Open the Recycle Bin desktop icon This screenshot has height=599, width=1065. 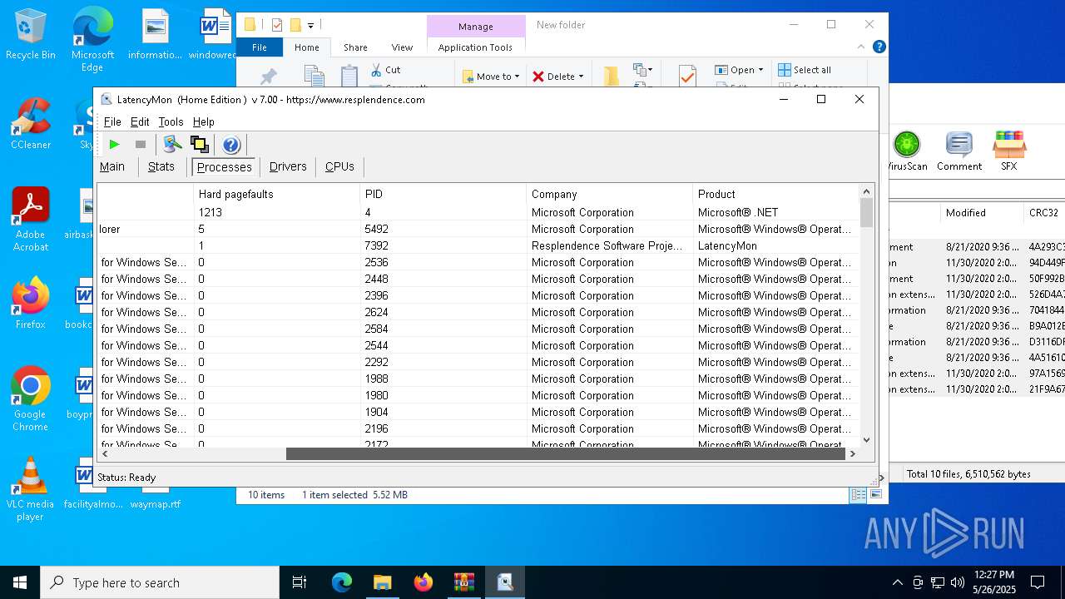point(31,34)
